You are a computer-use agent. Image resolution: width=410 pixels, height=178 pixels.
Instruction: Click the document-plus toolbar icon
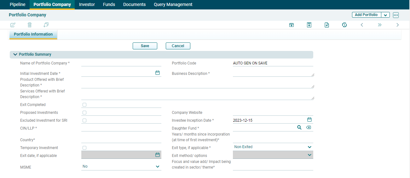pos(327,25)
